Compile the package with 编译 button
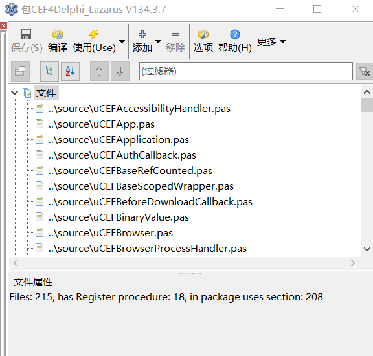 coord(58,41)
